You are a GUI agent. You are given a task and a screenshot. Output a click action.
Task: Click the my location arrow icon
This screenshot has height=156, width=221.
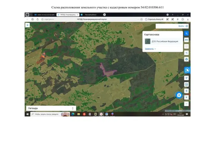[186, 78]
